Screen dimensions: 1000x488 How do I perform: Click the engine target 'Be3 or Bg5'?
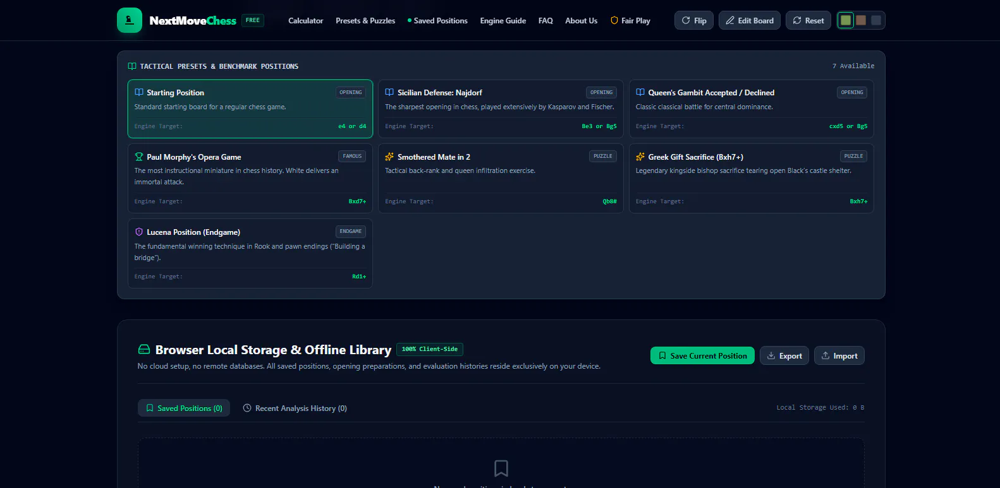pyautogui.click(x=599, y=126)
